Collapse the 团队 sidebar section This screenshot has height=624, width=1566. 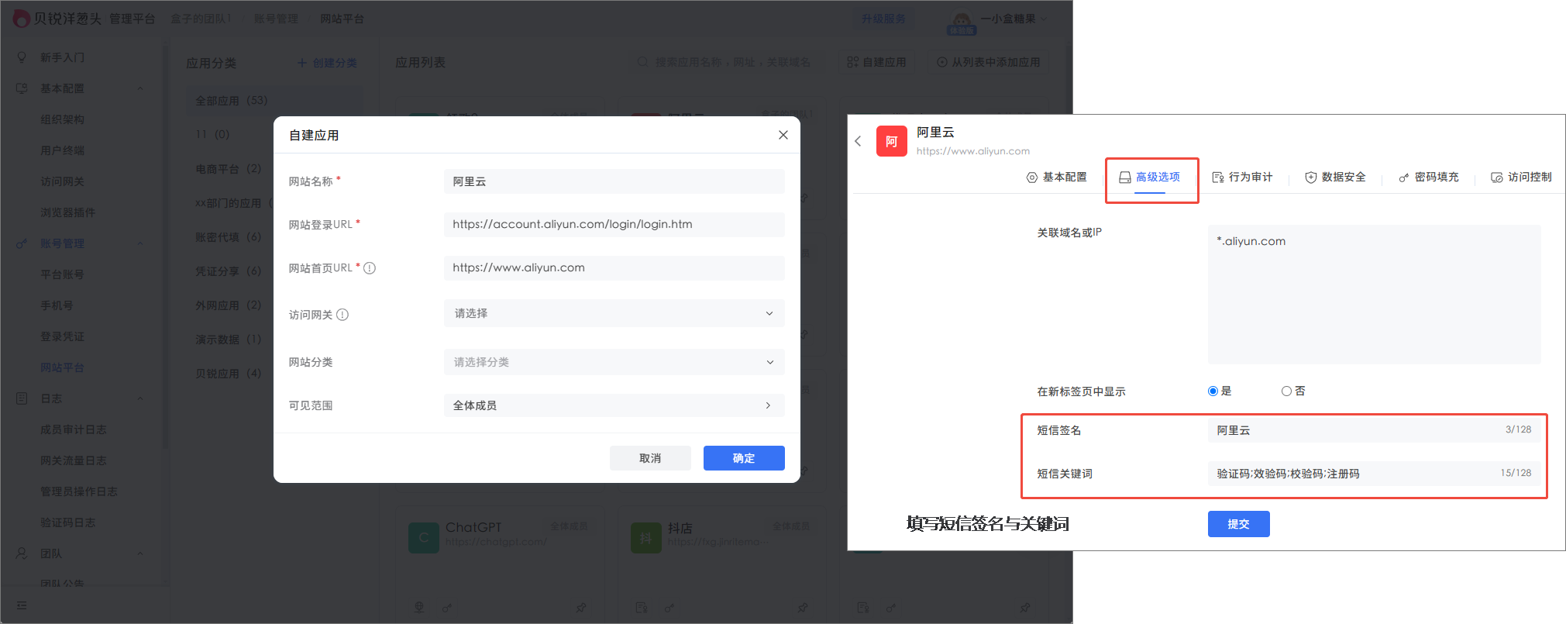click(x=140, y=553)
